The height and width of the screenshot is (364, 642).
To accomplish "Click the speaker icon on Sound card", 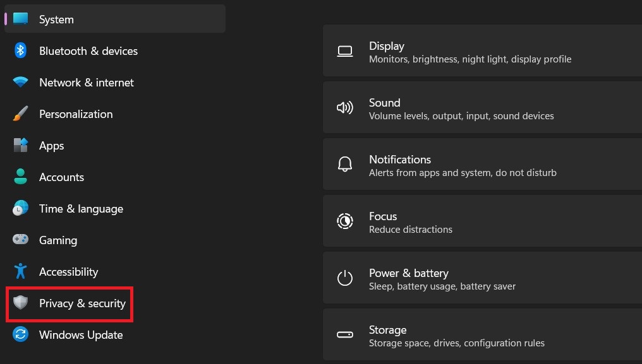I will (345, 108).
